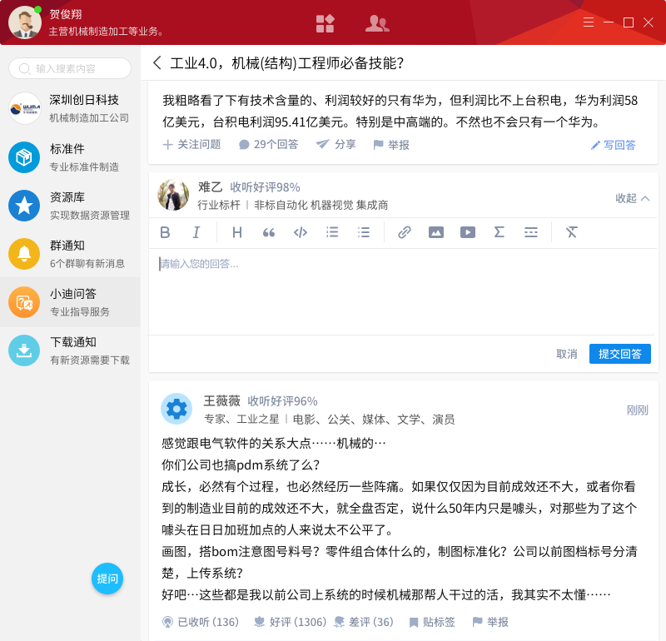
Task: Insert a horizontal divider line
Action: click(x=531, y=232)
